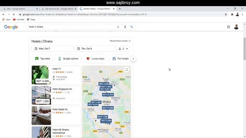The image size is (246, 138).
Task: Open Google account avatar
Action: tap(236, 27)
